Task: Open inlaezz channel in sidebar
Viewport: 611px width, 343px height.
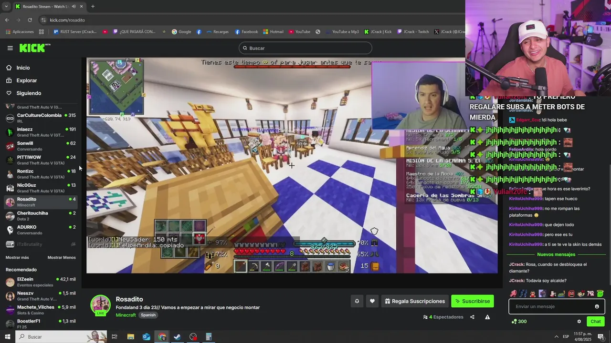Action: coord(41,132)
